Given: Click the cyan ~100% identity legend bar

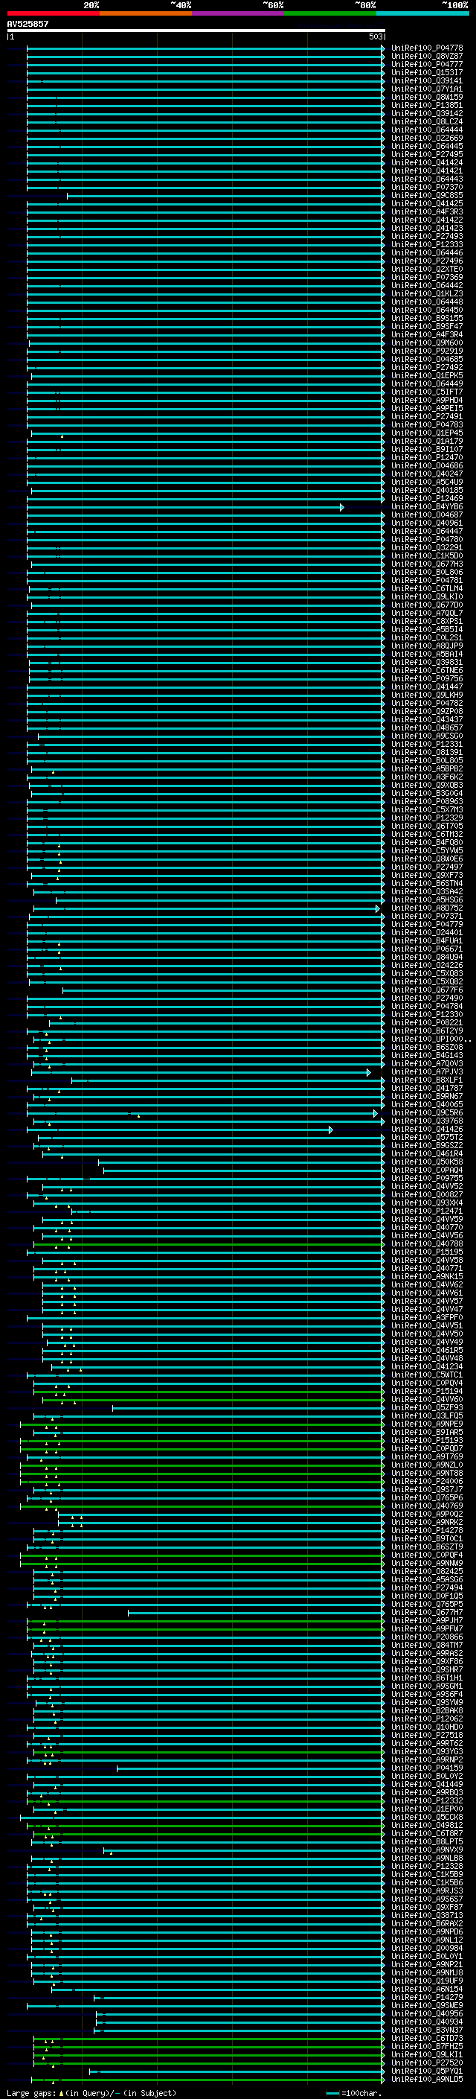Looking at the screenshot, I should point(422,13).
